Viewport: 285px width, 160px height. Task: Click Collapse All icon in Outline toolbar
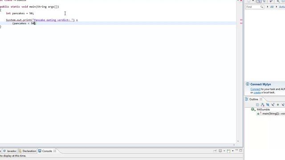point(257,105)
